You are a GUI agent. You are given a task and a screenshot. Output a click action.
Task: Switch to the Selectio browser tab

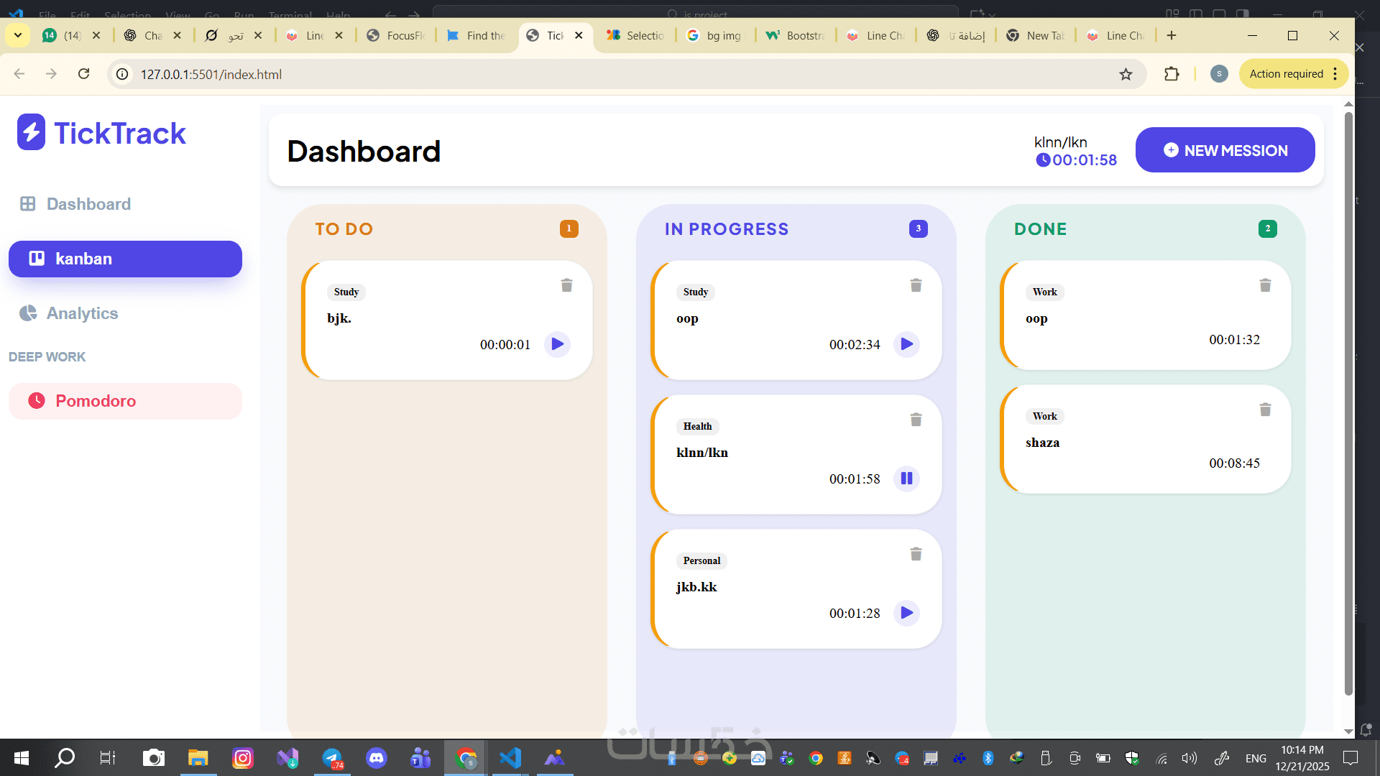[635, 35]
